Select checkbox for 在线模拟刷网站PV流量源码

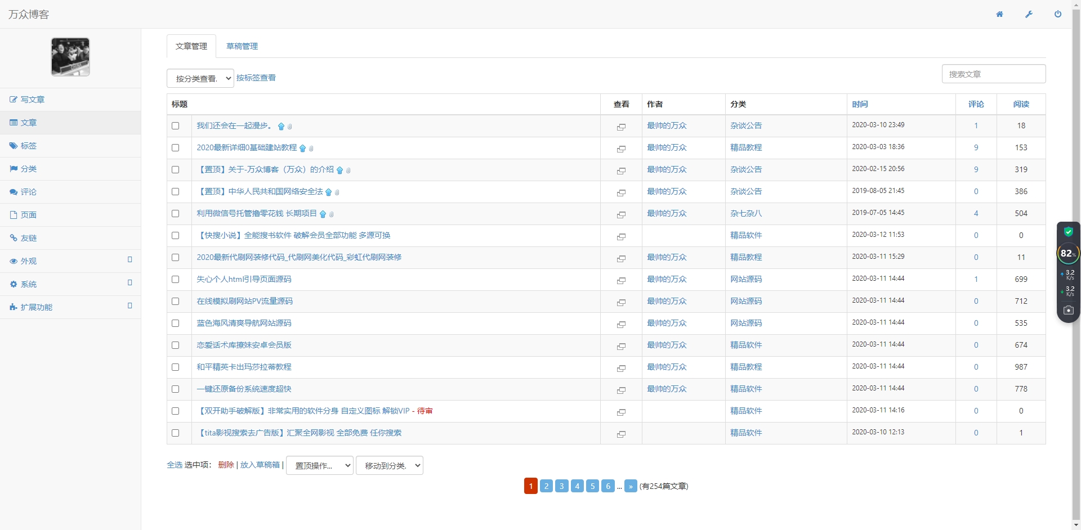point(176,302)
